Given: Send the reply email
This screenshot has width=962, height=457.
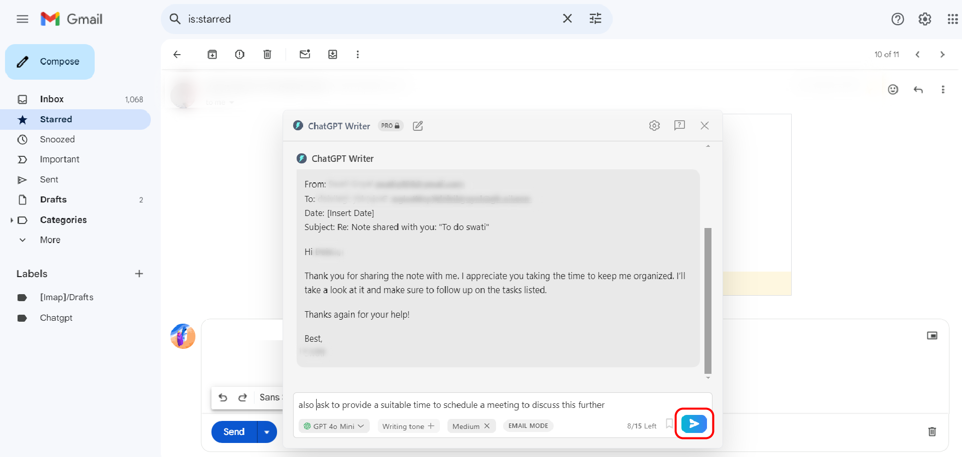Looking at the screenshot, I should pyautogui.click(x=234, y=432).
